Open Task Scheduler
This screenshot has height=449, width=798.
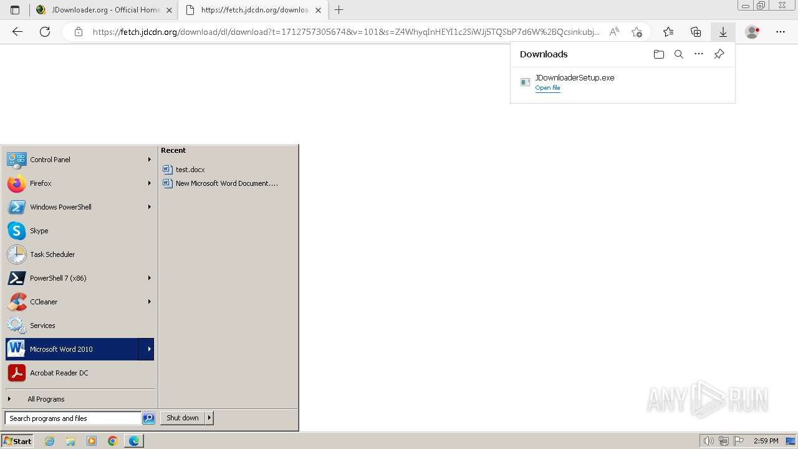(x=80, y=254)
